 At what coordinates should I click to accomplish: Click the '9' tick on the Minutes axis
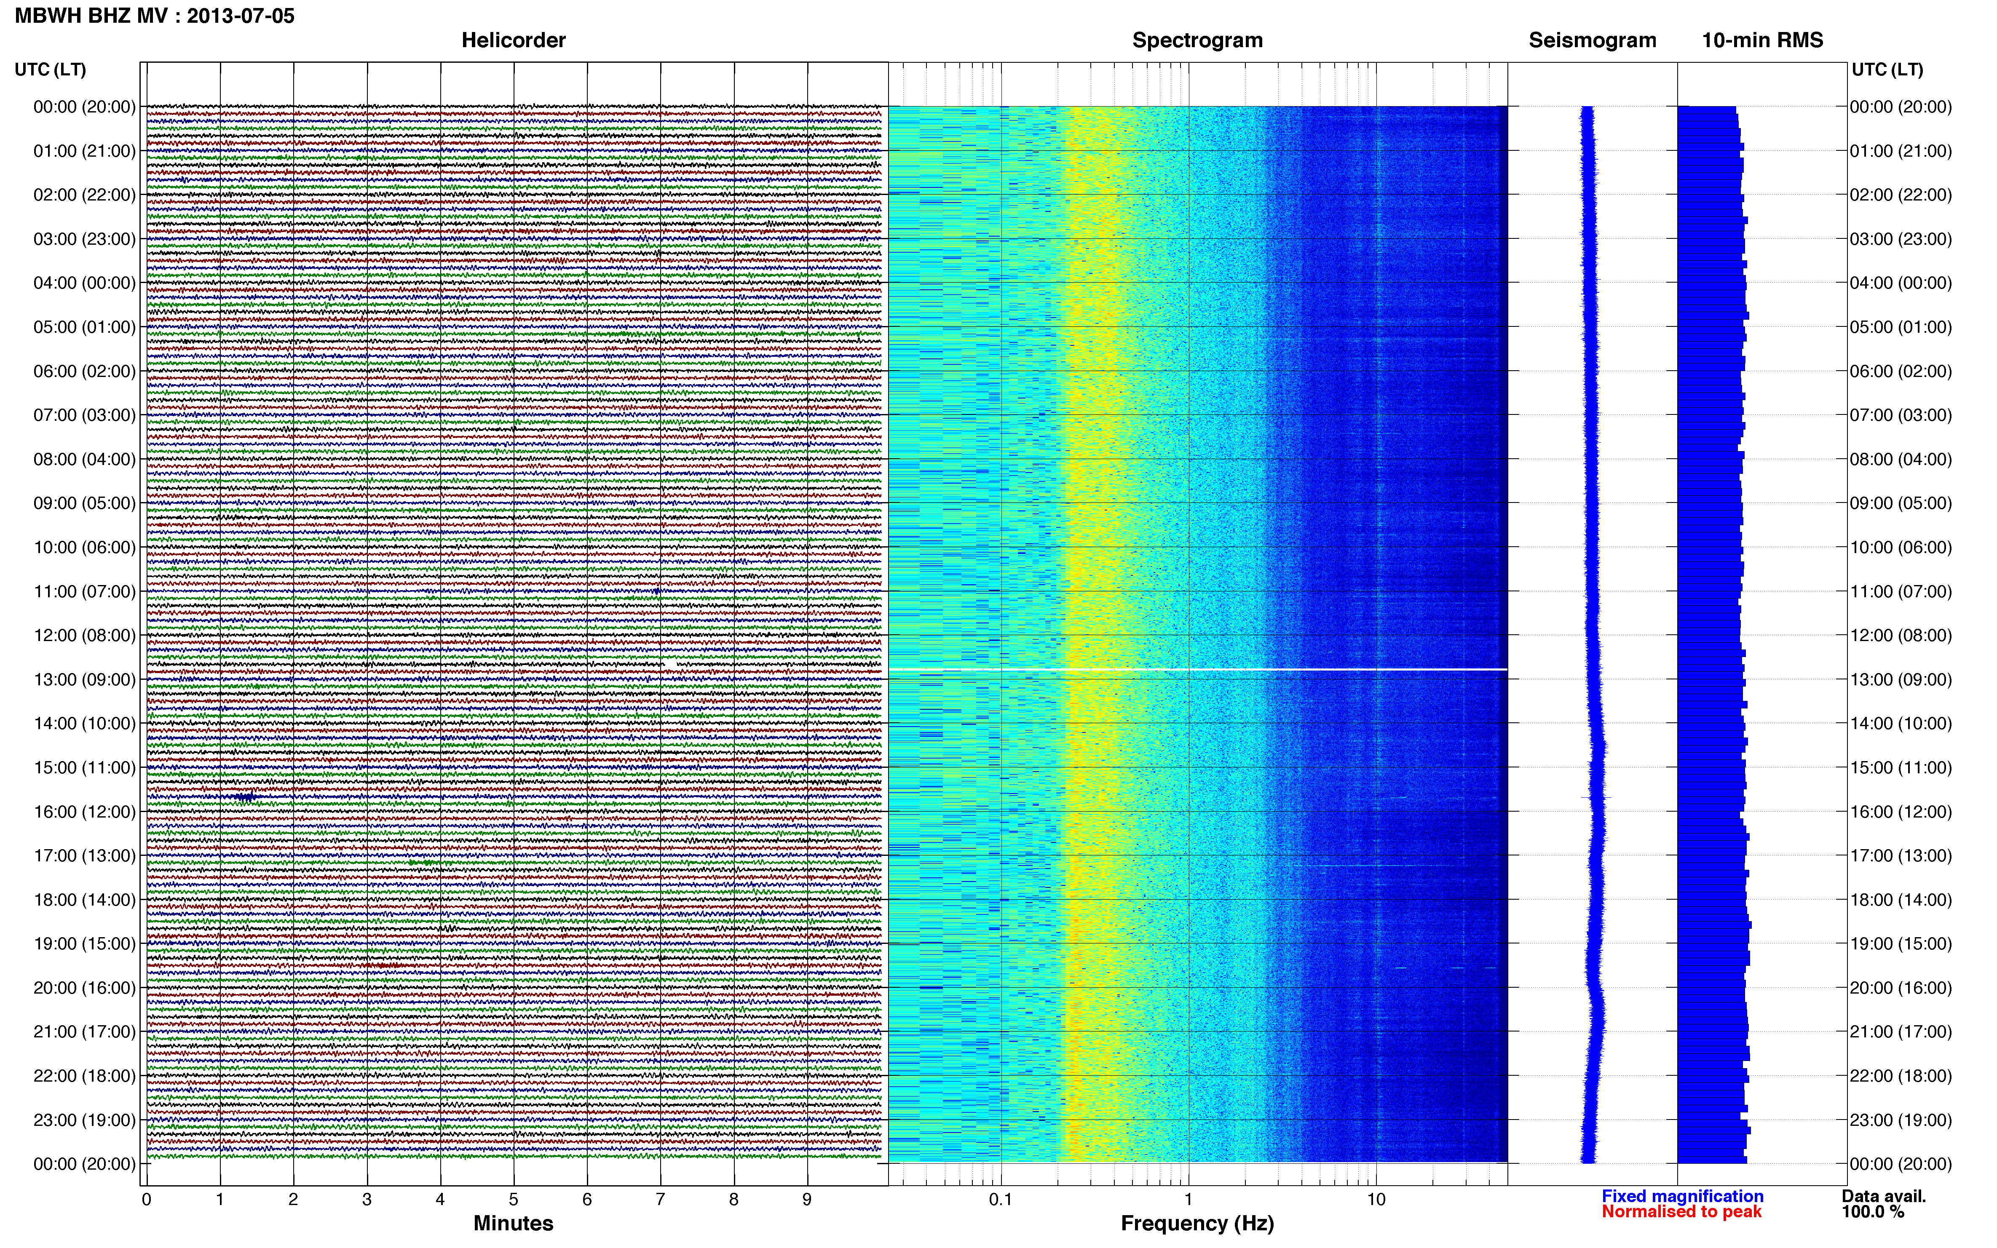coord(807,1199)
